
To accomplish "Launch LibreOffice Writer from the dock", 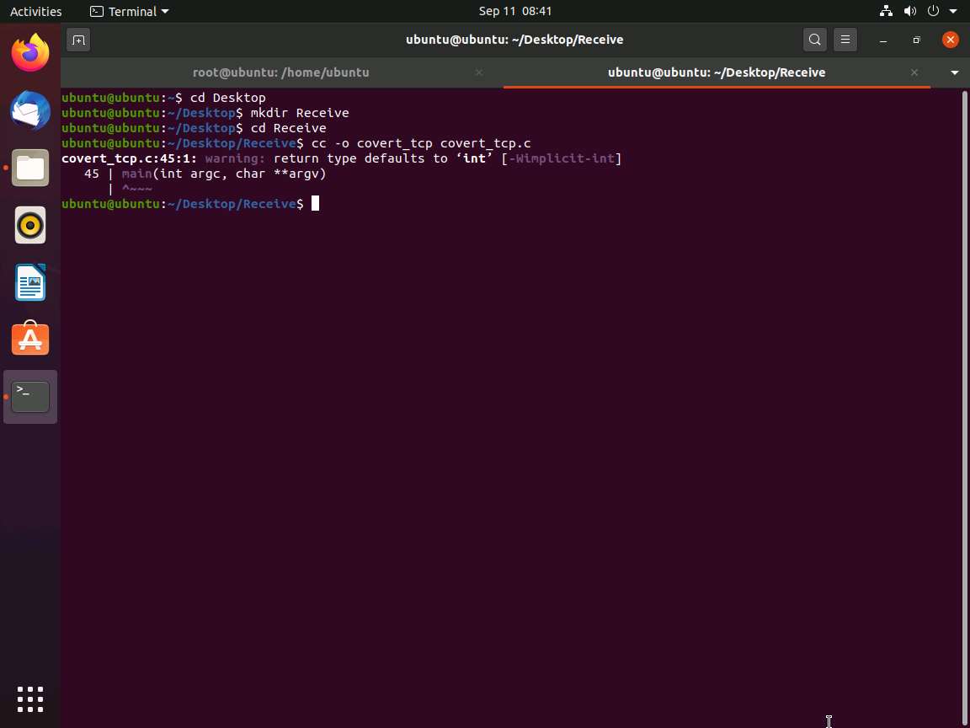I will 30,282.
